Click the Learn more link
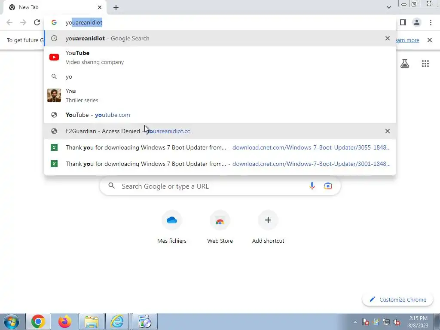Screen dimensions: 440x330 407,40
